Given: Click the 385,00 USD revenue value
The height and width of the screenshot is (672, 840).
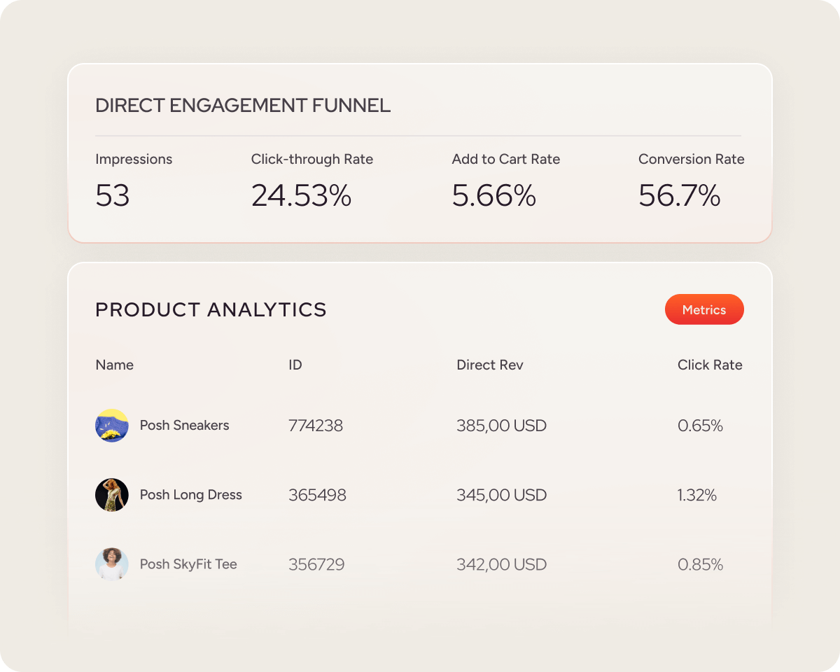Looking at the screenshot, I should click(x=501, y=426).
